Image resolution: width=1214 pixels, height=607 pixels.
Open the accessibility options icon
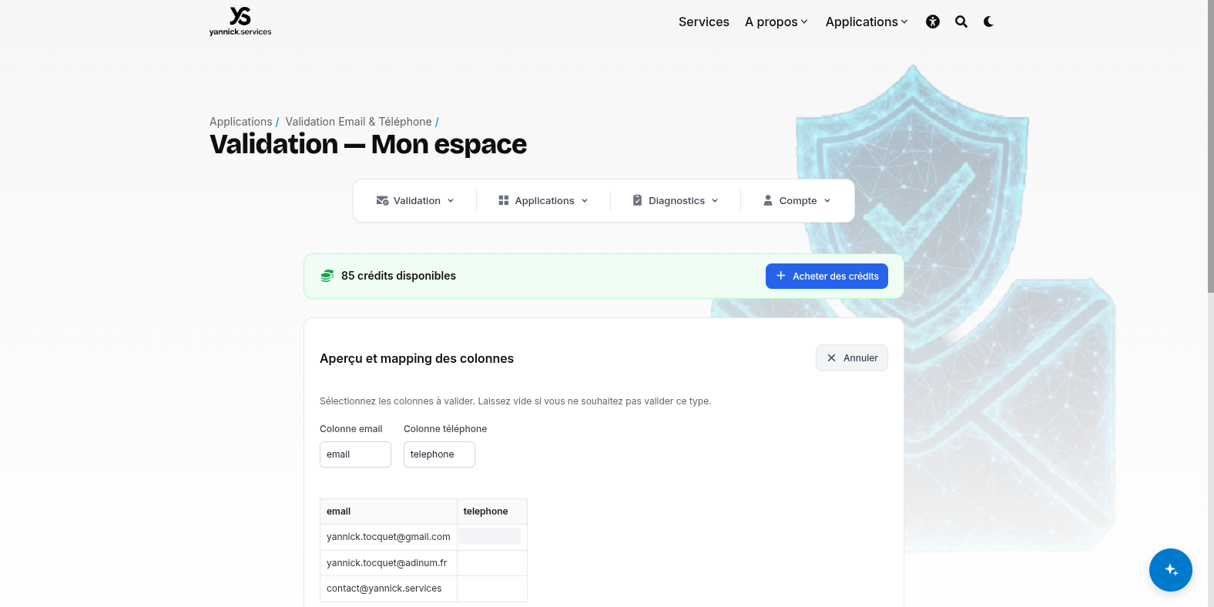click(x=933, y=22)
